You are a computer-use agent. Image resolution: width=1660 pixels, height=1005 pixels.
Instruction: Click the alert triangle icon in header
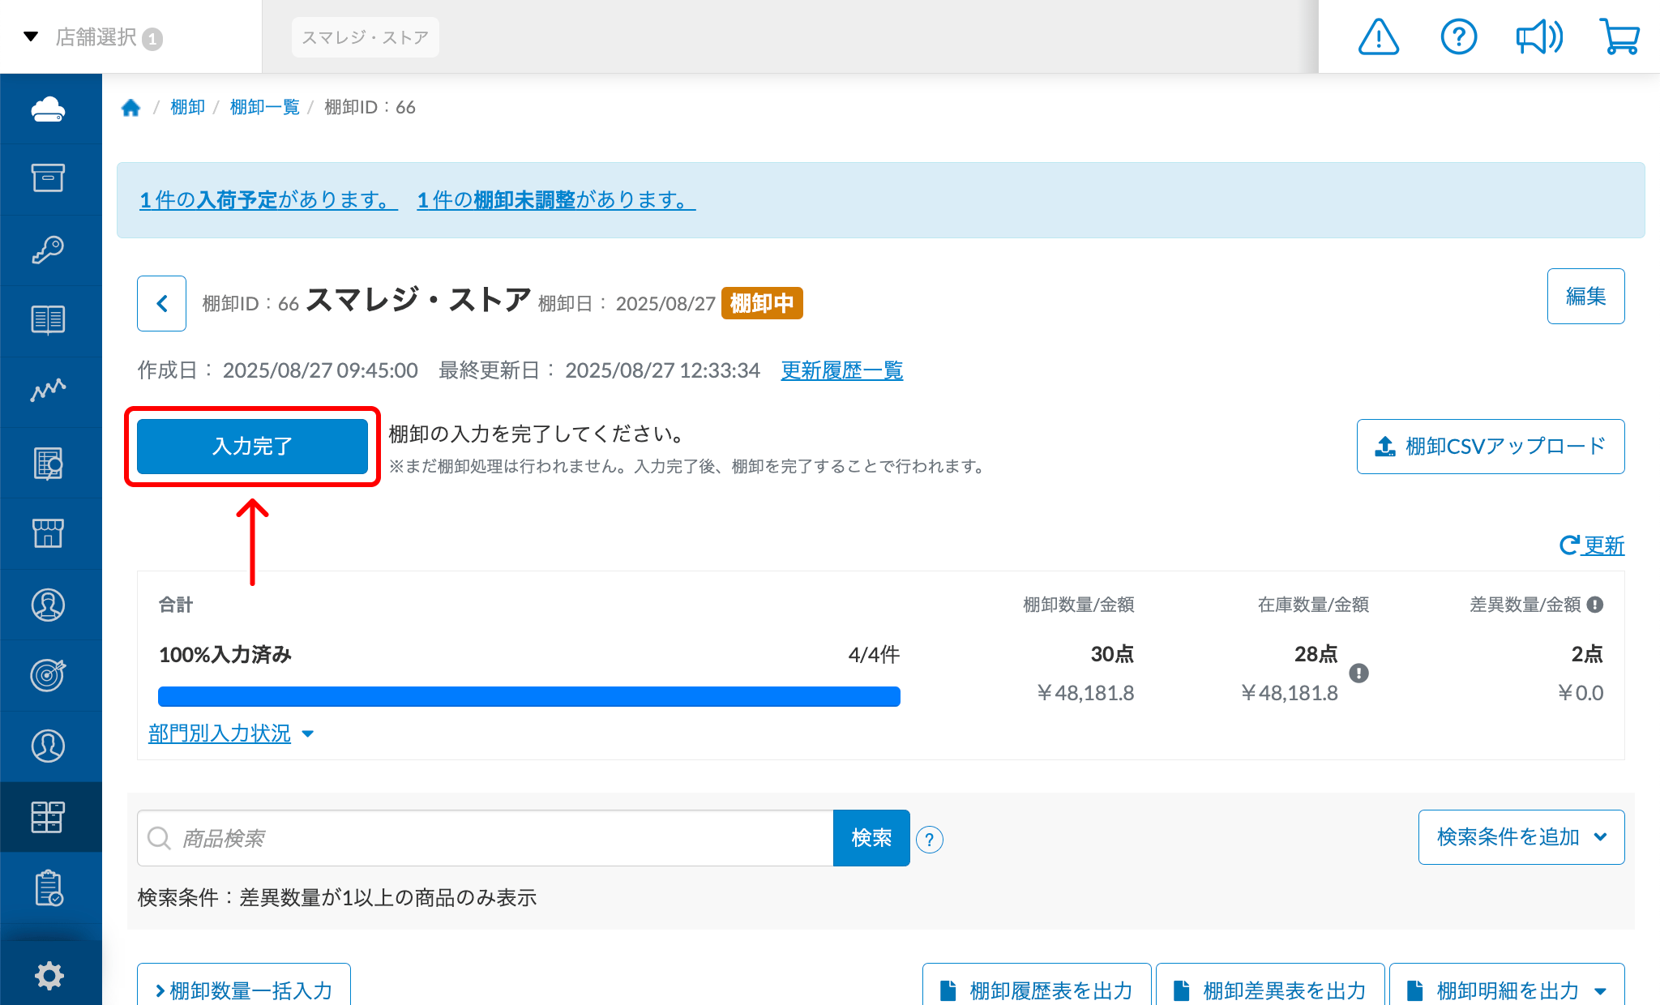coord(1378,36)
